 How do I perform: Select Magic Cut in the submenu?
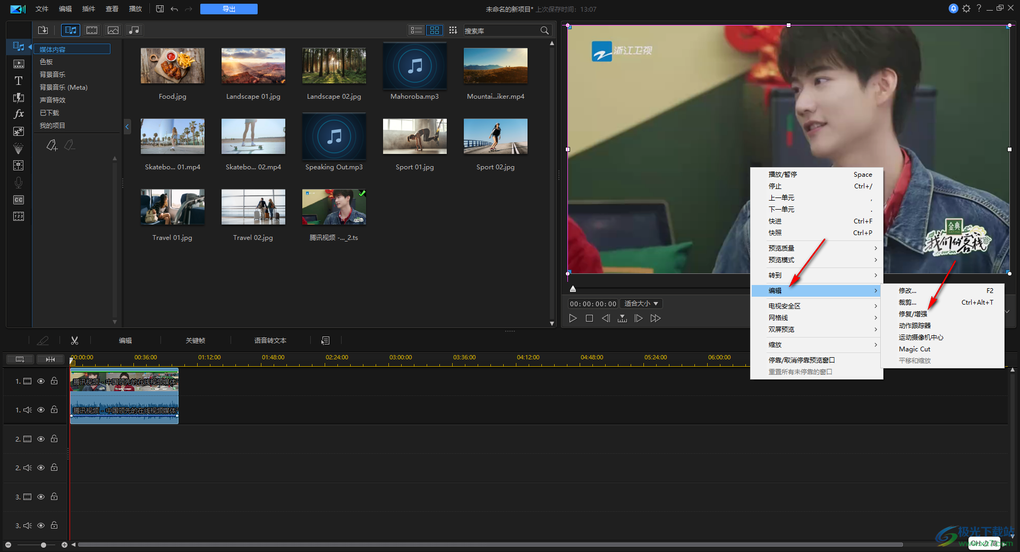(x=942, y=349)
